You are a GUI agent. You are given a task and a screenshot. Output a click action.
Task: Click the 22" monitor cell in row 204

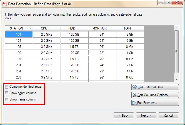[x=102, y=71]
